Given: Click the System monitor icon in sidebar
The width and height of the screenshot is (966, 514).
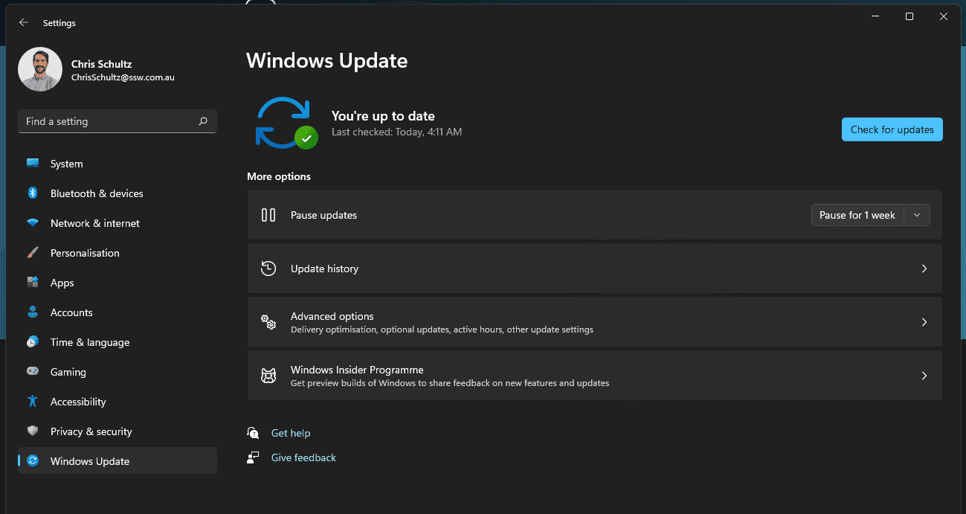Looking at the screenshot, I should [33, 164].
